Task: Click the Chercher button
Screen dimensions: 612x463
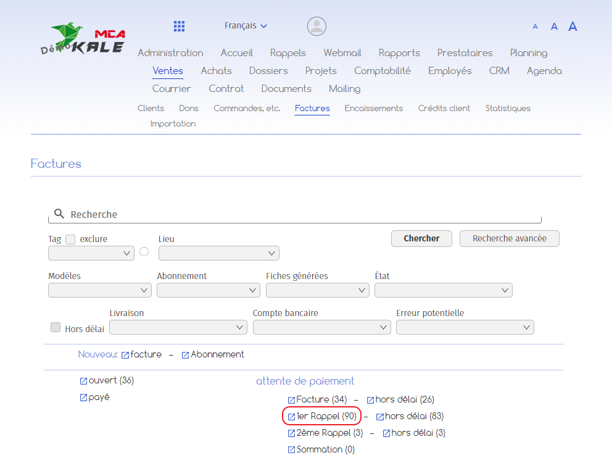Action: pyautogui.click(x=421, y=238)
